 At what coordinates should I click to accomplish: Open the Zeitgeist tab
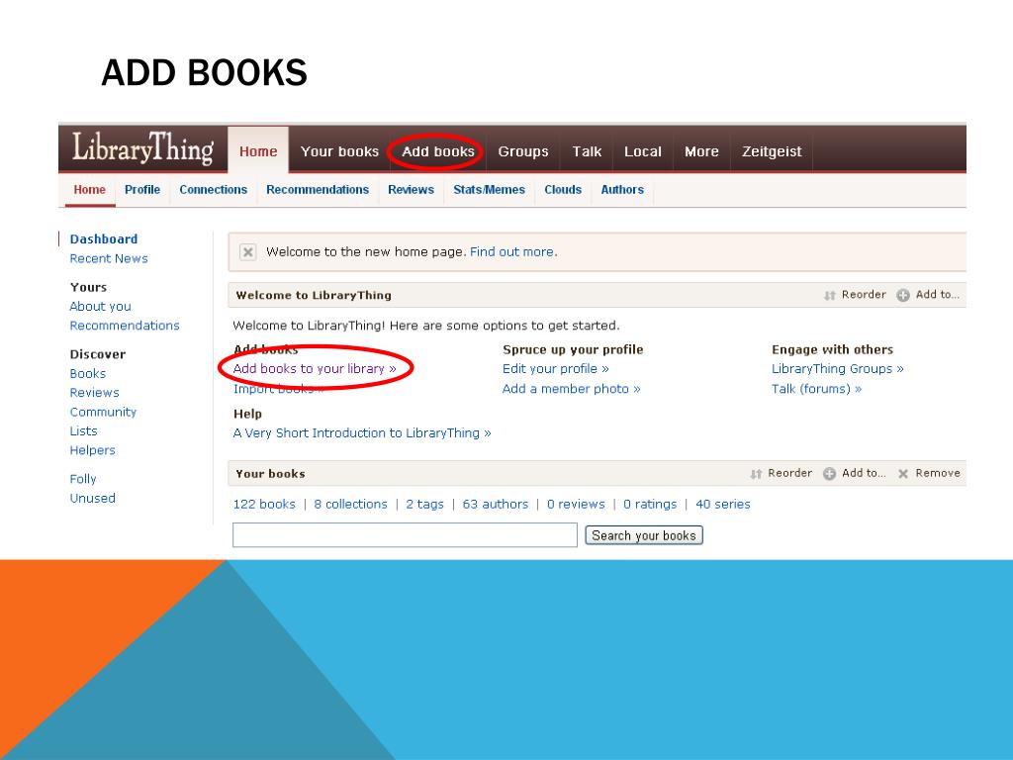tap(772, 151)
